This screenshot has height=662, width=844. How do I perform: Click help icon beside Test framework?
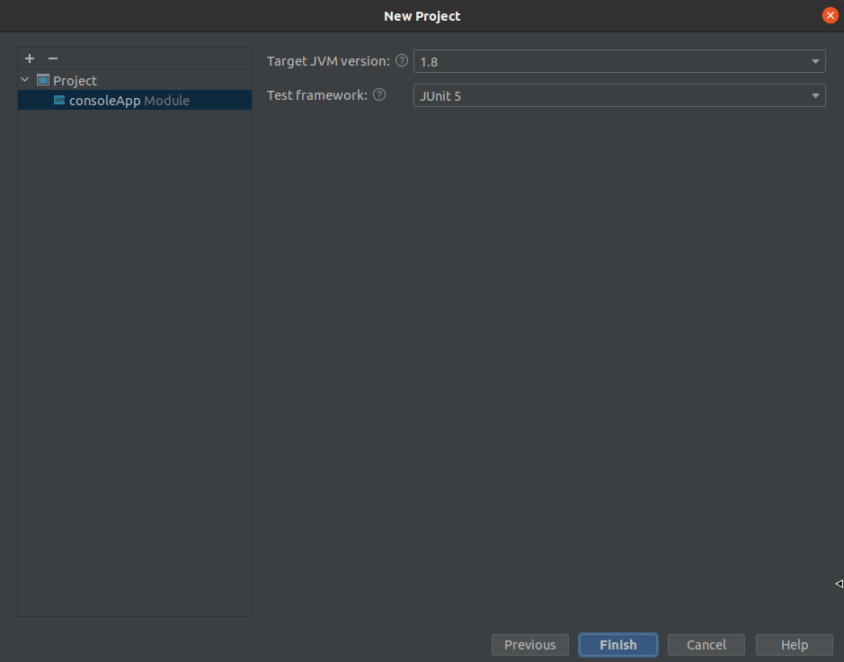tap(379, 95)
